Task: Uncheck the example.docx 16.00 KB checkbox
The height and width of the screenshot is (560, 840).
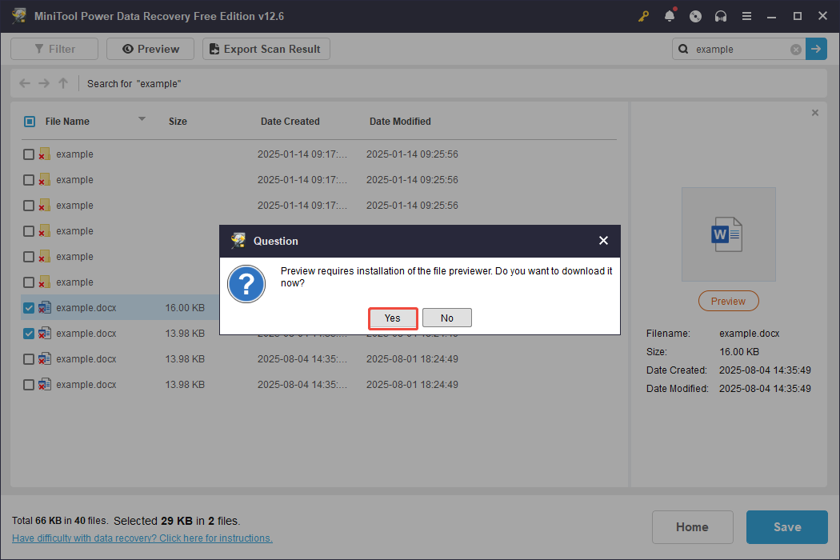Action: [29, 308]
